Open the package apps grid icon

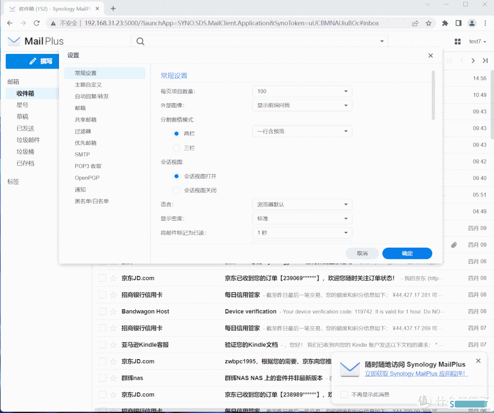point(457,42)
